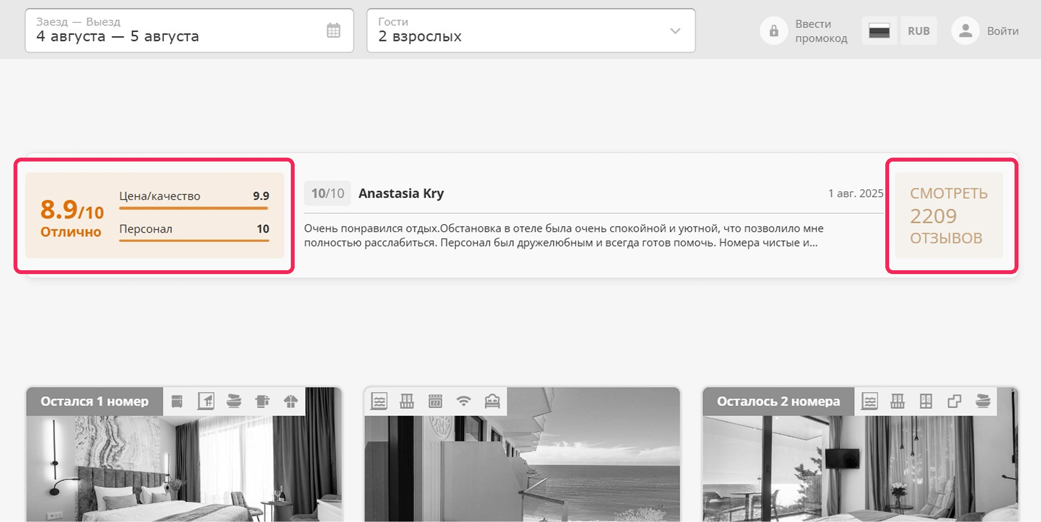This screenshot has height=522, width=1041.
Task: Click the Персонал rating bar
Action: point(194,240)
